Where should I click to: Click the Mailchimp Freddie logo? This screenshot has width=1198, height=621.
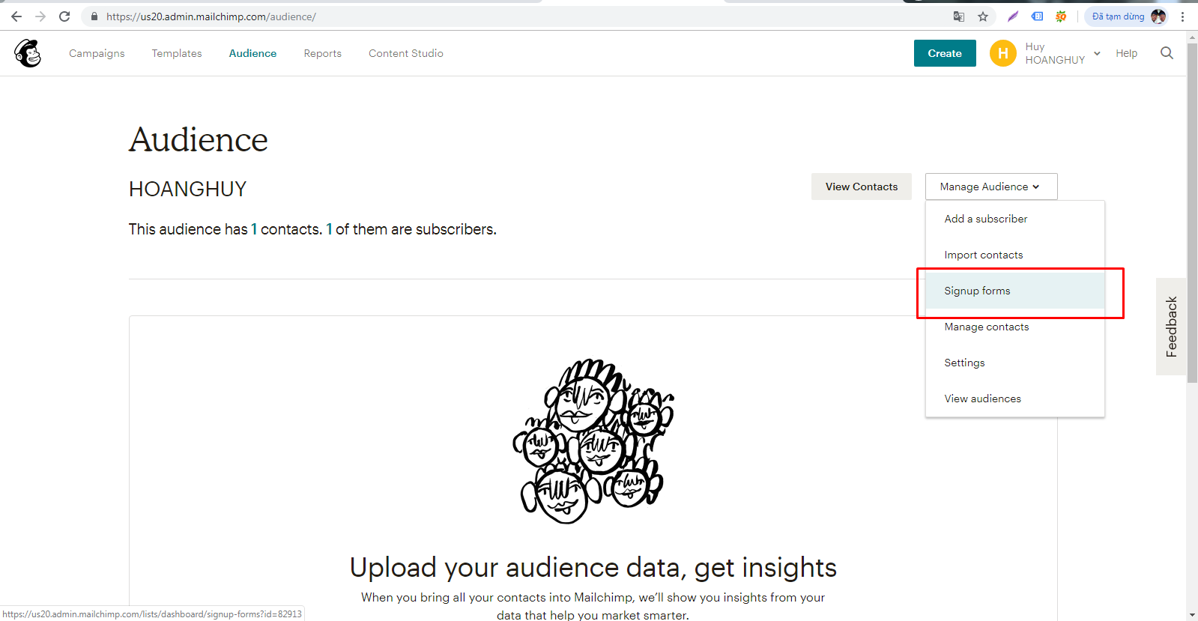click(x=28, y=53)
